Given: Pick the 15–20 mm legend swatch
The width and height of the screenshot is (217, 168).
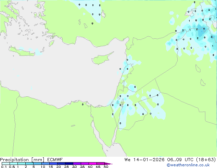Looking at the screenshot, I should tap(53, 164).
